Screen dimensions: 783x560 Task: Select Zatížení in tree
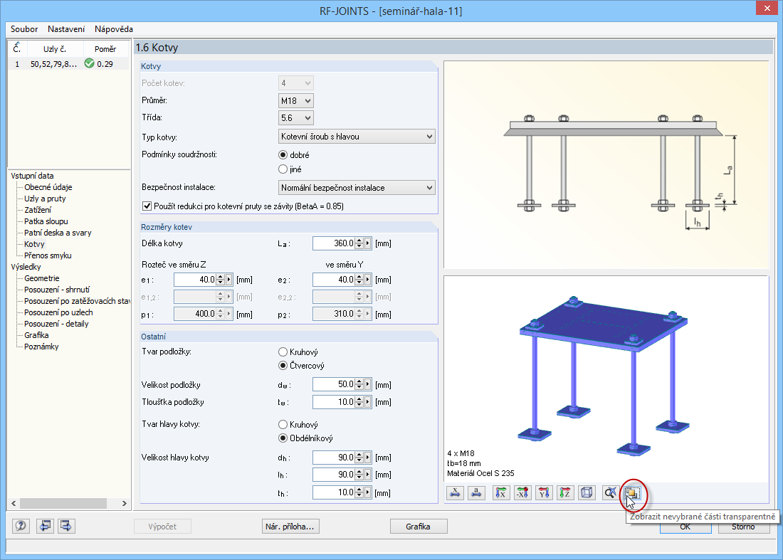pos(38,210)
